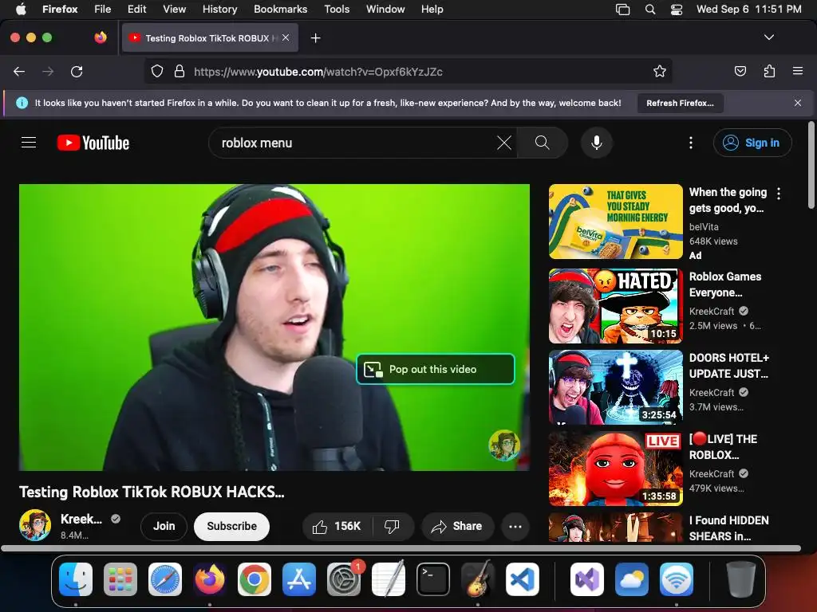This screenshot has width=817, height=612.
Task: Open System Settings in the dock
Action: pyautogui.click(x=343, y=579)
